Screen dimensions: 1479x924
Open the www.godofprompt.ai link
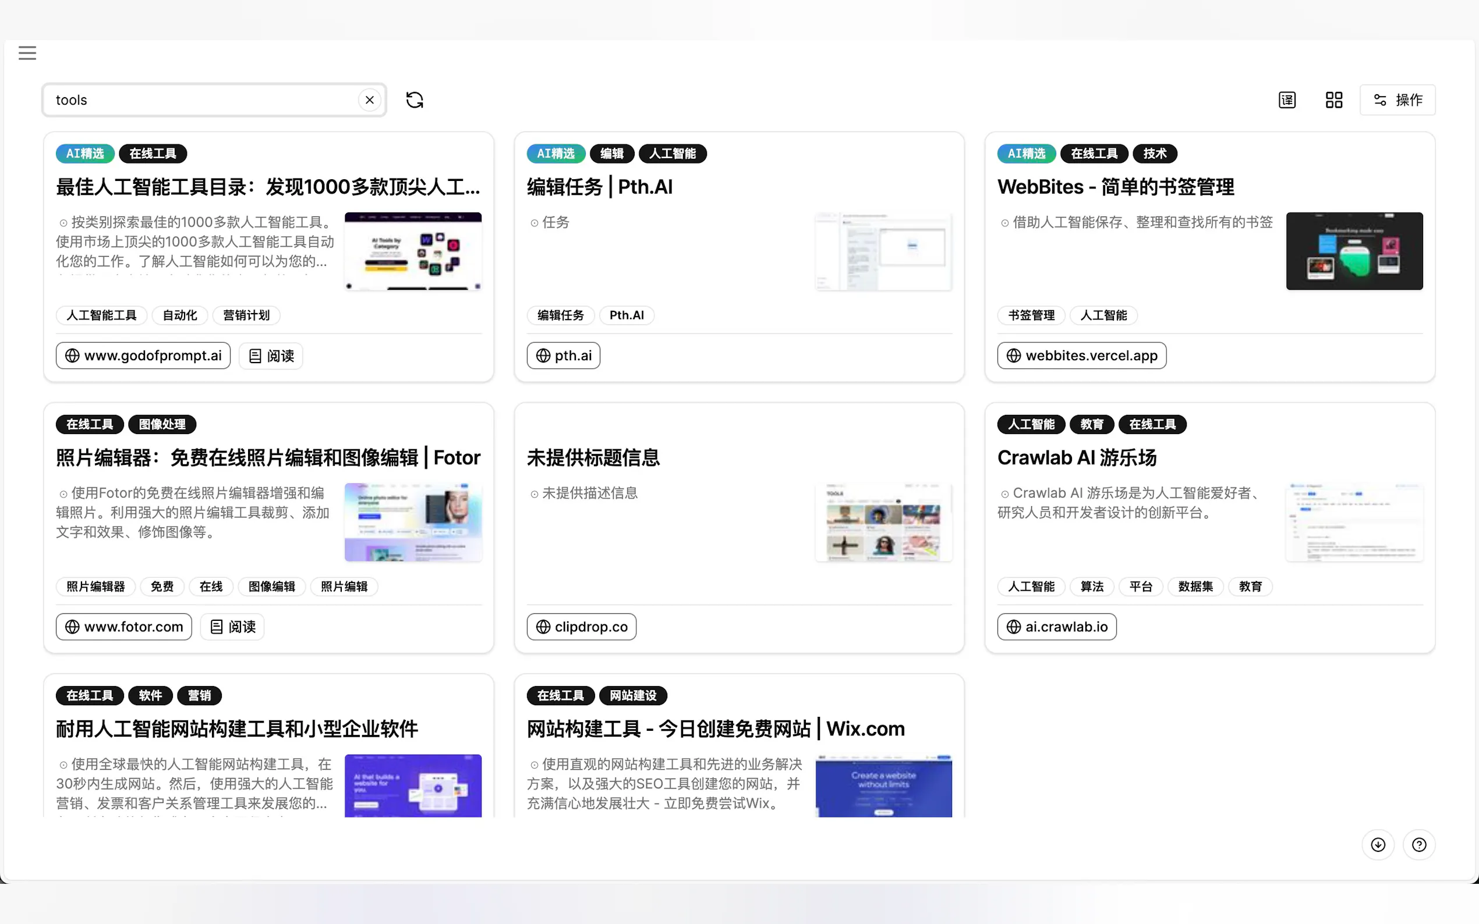[143, 356]
